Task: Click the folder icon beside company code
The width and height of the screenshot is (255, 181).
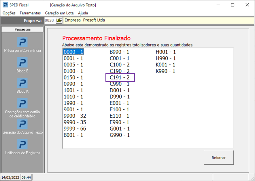Action: (59, 20)
